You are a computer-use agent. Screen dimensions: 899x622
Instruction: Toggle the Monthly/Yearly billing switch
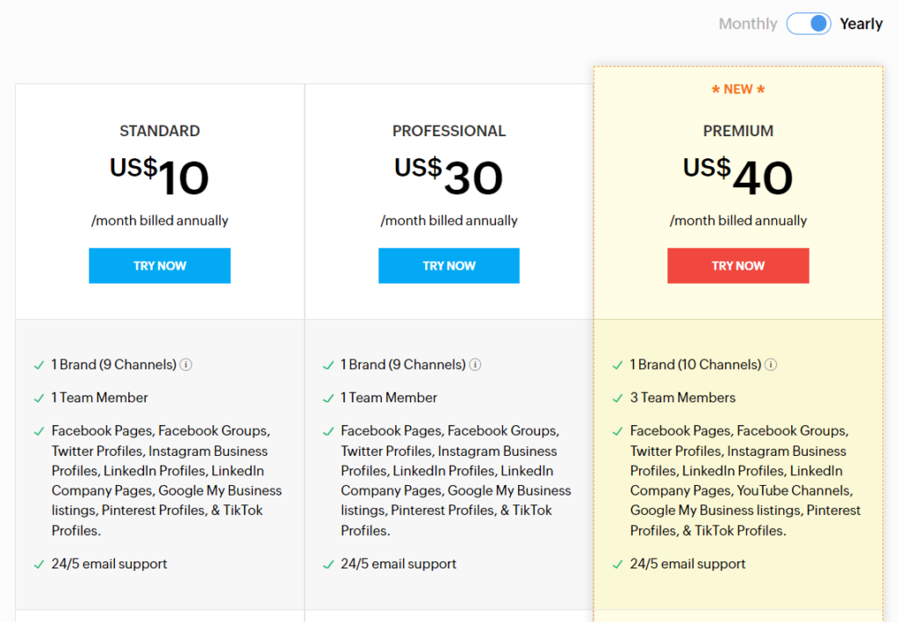tap(809, 24)
